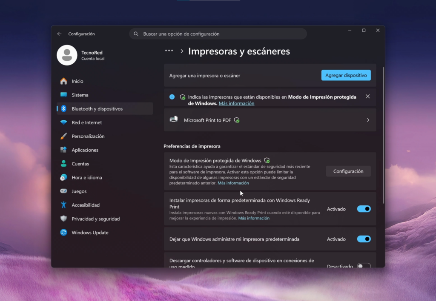This screenshot has height=301, width=436.
Task: Open Más información link for Windows Ready Print
Action: (x=254, y=218)
